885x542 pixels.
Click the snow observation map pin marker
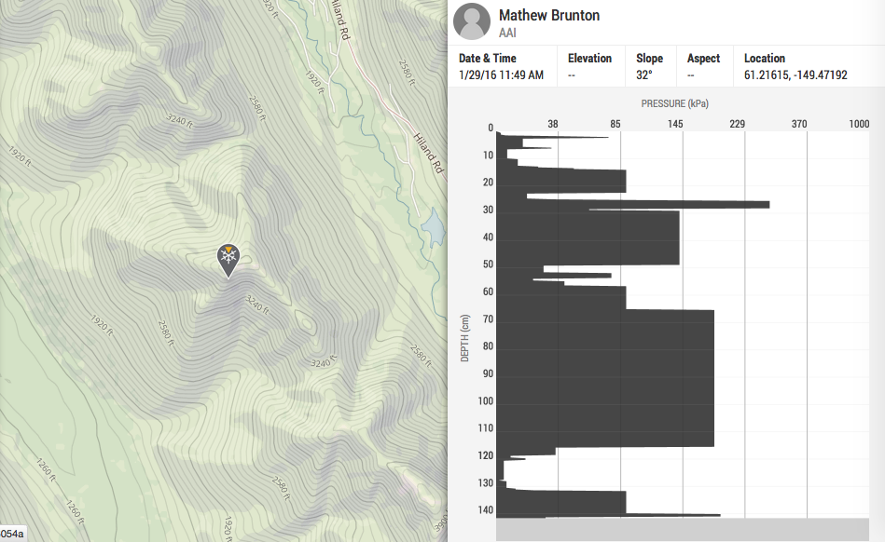(x=228, y=261)
